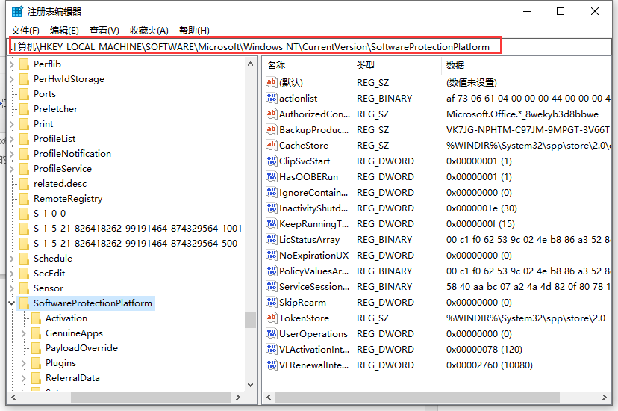Screen dimensions: 618x411
Task: Click the registry path address bar
Action: pyautogui.click(x=255, y=46)
